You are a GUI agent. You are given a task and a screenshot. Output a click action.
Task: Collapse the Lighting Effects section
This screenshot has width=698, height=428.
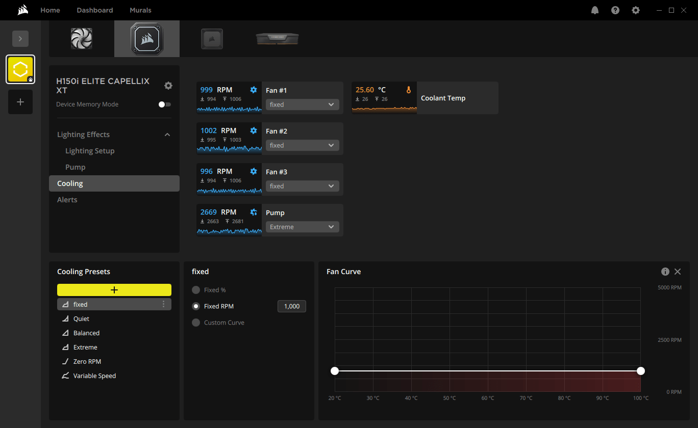[167, 135]
